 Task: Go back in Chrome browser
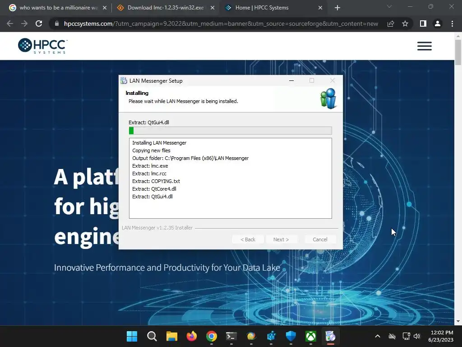point(10,23)
